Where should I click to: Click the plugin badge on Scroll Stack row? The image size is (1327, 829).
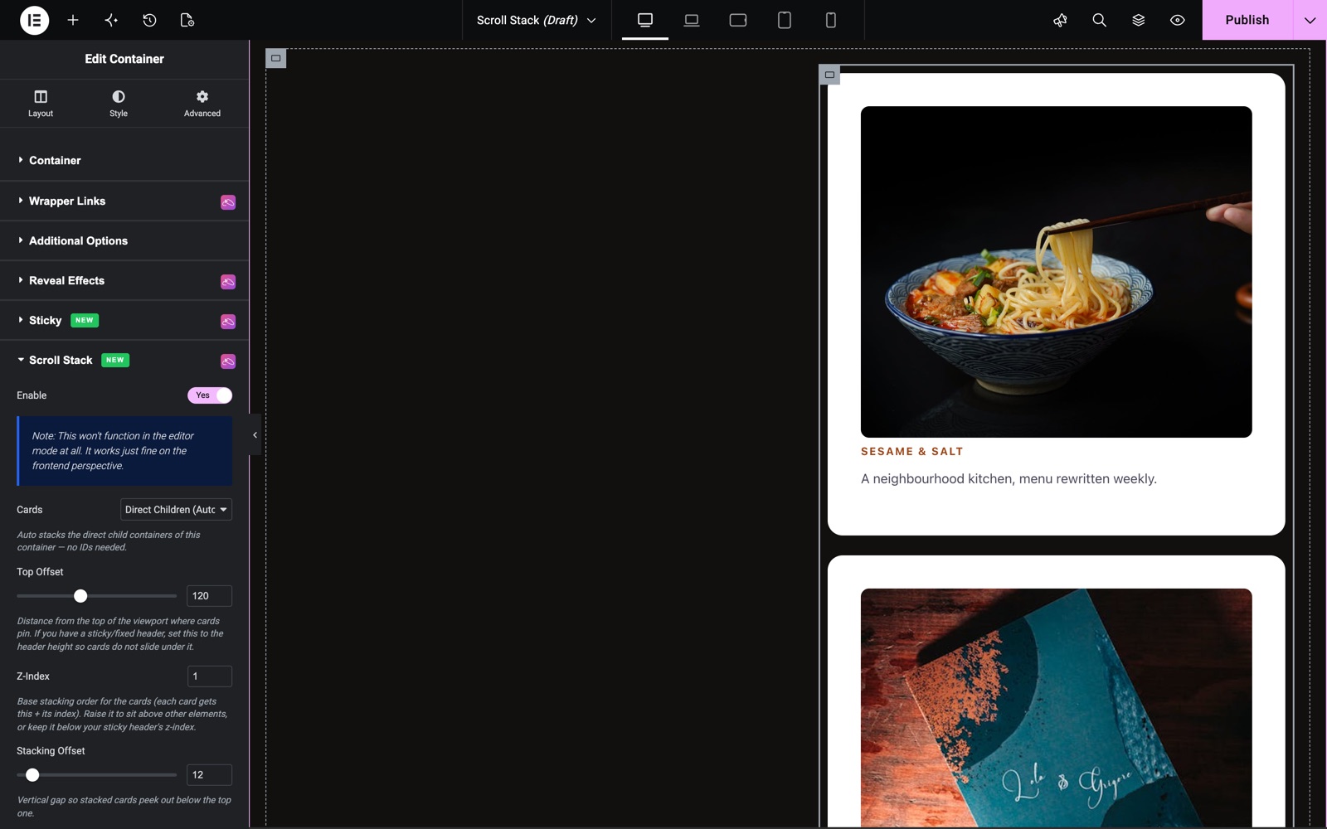point(228,361)
